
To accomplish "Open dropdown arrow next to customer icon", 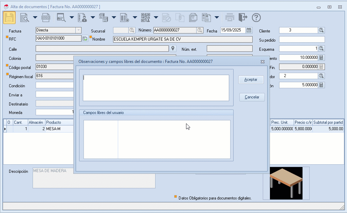I will point(93,18).
